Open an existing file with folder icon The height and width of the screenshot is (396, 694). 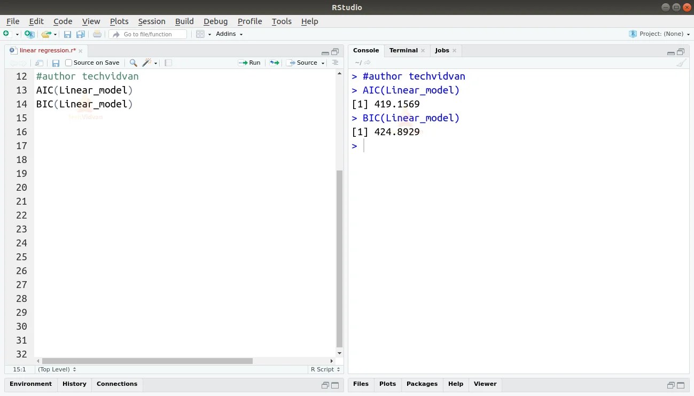(x=46, y=34)
